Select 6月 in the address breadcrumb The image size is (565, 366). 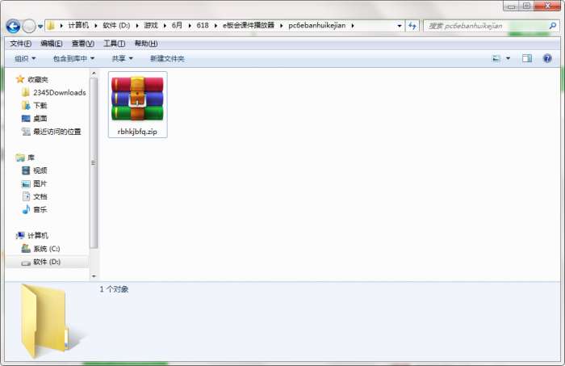click(177, 25)
